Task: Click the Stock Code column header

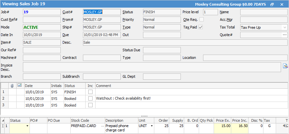Action: click(x=88, y=120)
